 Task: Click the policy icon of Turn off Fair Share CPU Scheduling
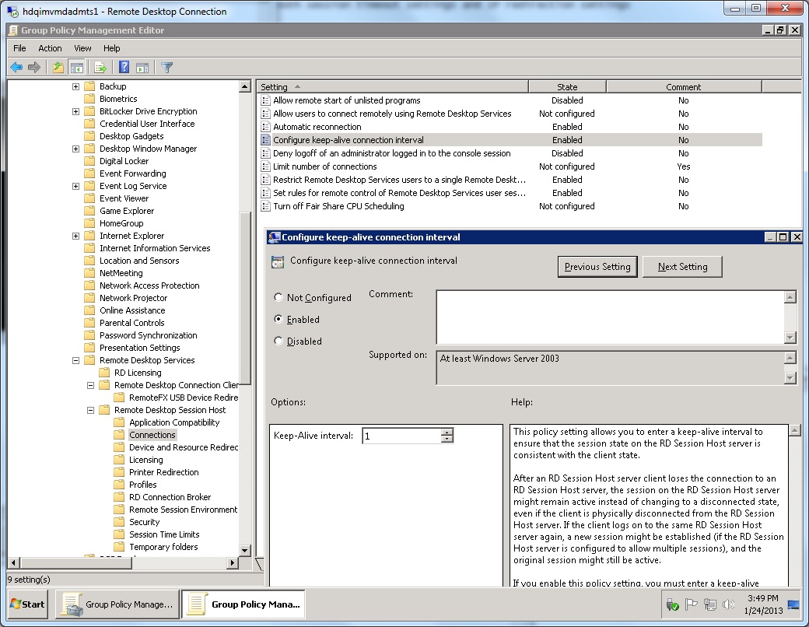[266, 206]
